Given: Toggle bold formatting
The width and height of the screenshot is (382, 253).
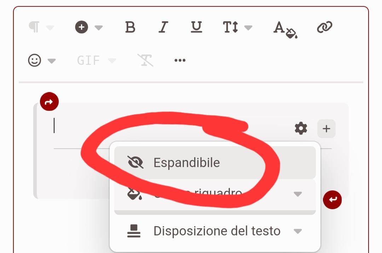Looking at the screenshot, I should [130, 27].
